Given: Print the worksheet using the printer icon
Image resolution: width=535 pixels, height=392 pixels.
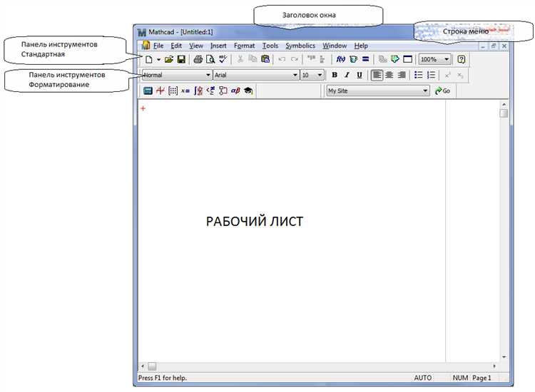Looking at the screenshot, I should tap(198, 59).
